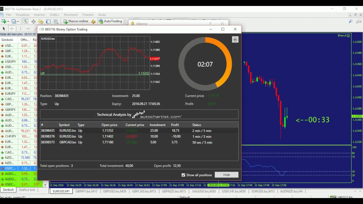
Task: Click the Nuovo ordine button
Action: click(76, 21)
